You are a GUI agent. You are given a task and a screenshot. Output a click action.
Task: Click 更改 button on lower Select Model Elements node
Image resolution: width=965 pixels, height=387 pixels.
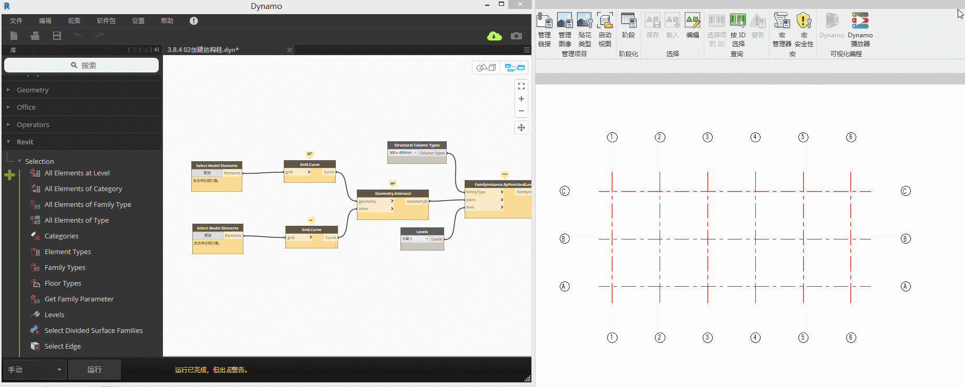click(x=208, y=235)
